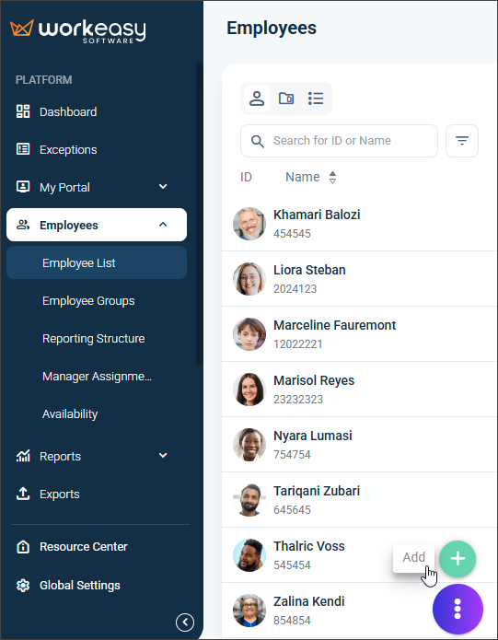This screenshot has height=640, width=498.
Task: Open Marisol Reyes employee profile photo
Action: tap(249, 389)
